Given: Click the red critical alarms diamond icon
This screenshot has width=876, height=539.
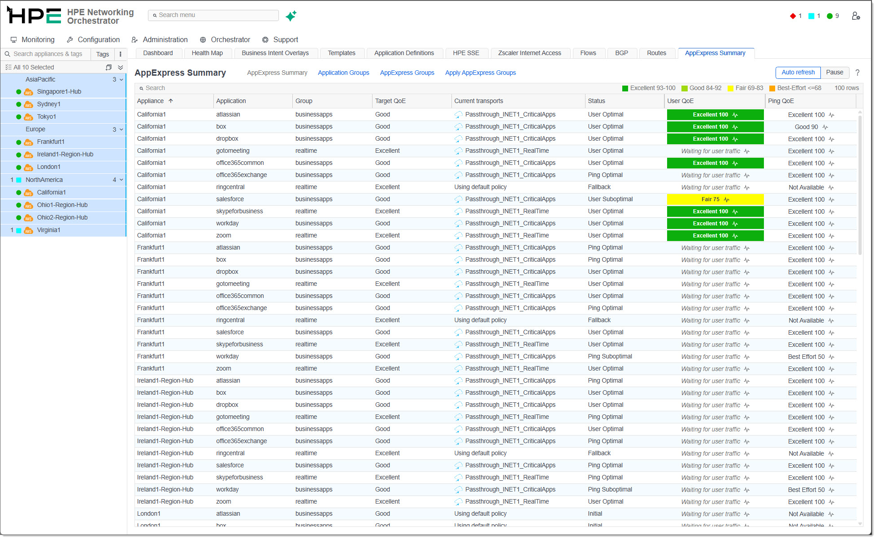Looking at the screenshot, I should tap(793, 16).
